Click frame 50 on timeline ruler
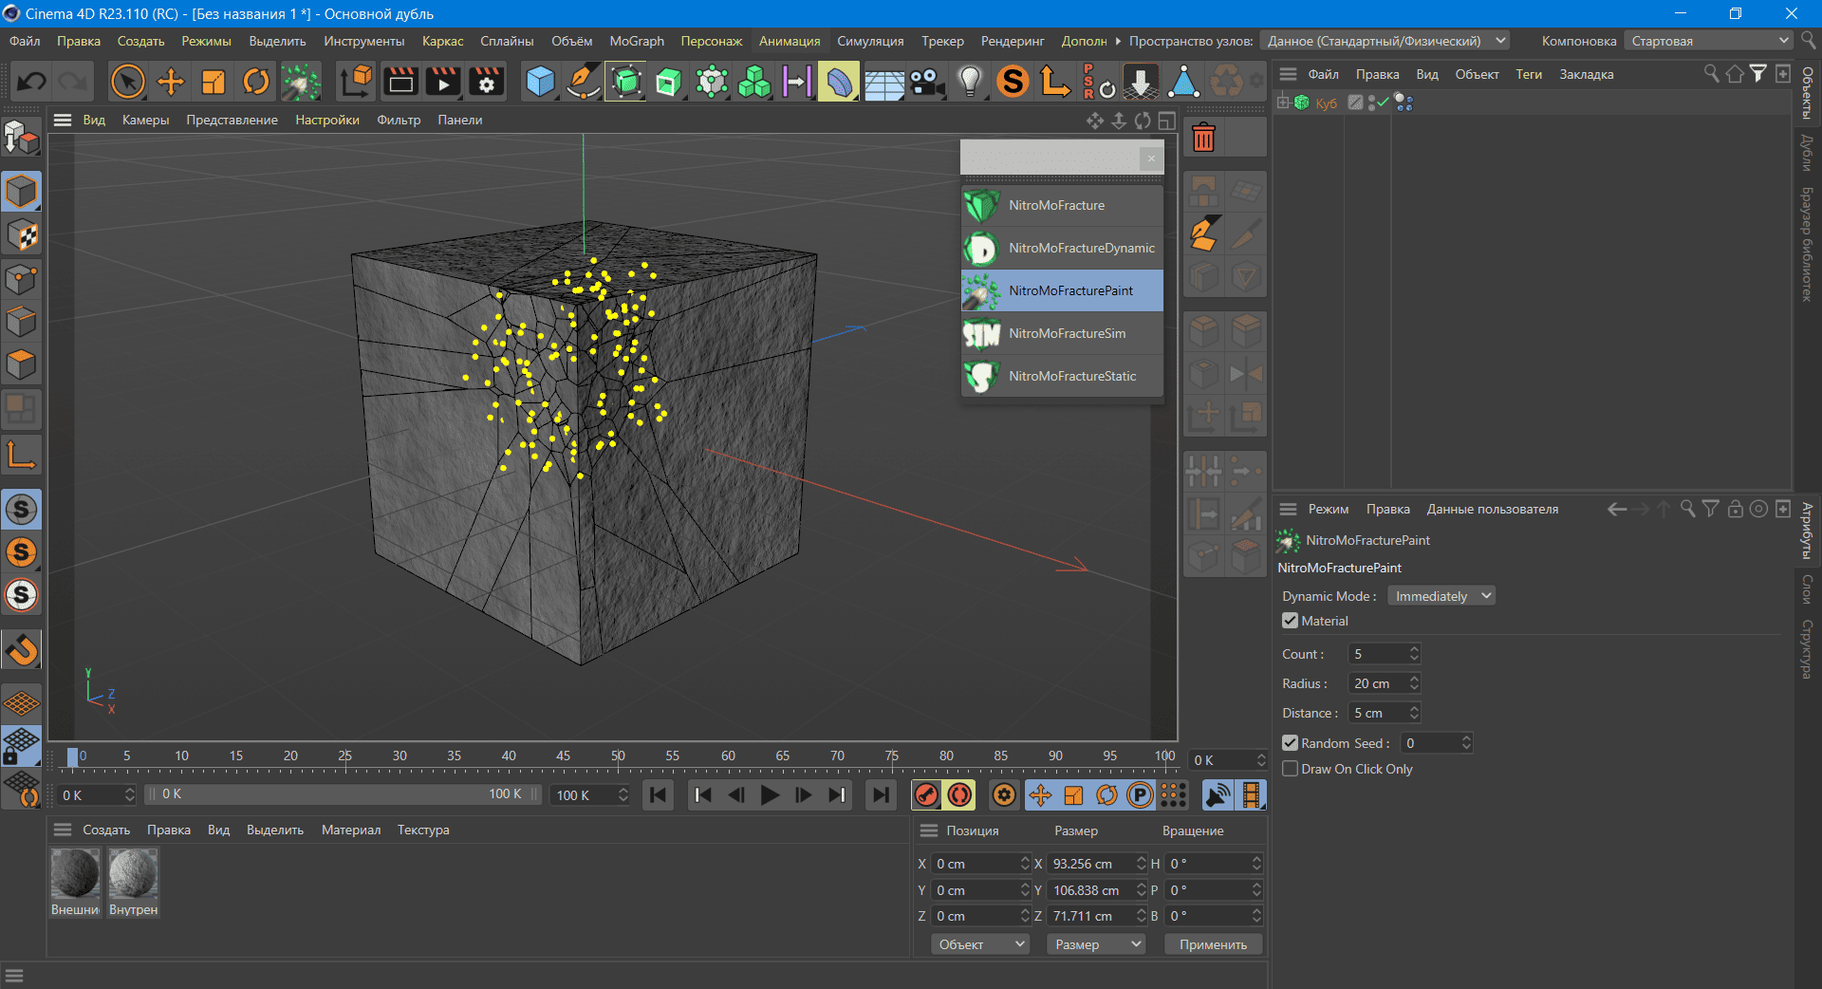 coord(618,756)
